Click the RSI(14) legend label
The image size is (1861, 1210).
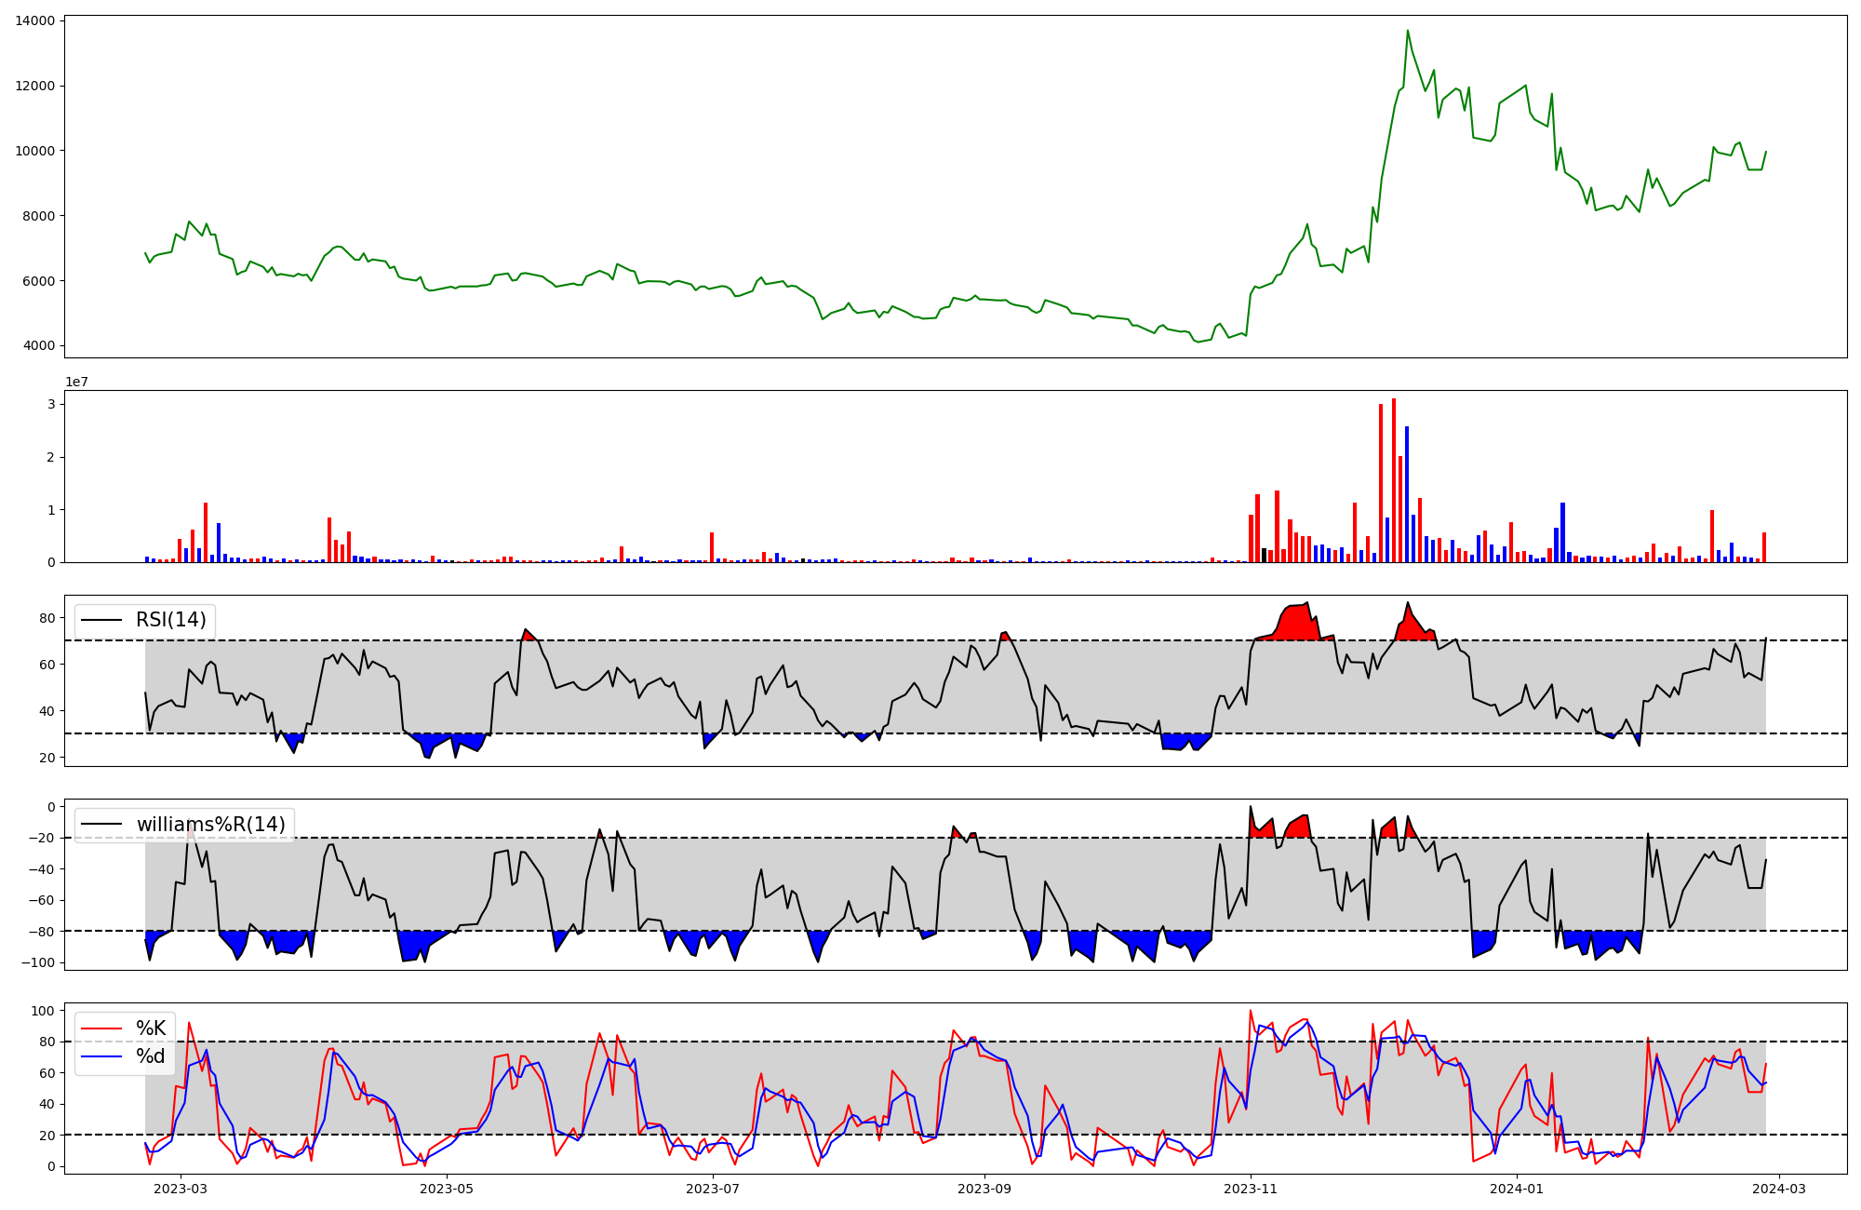170,620
